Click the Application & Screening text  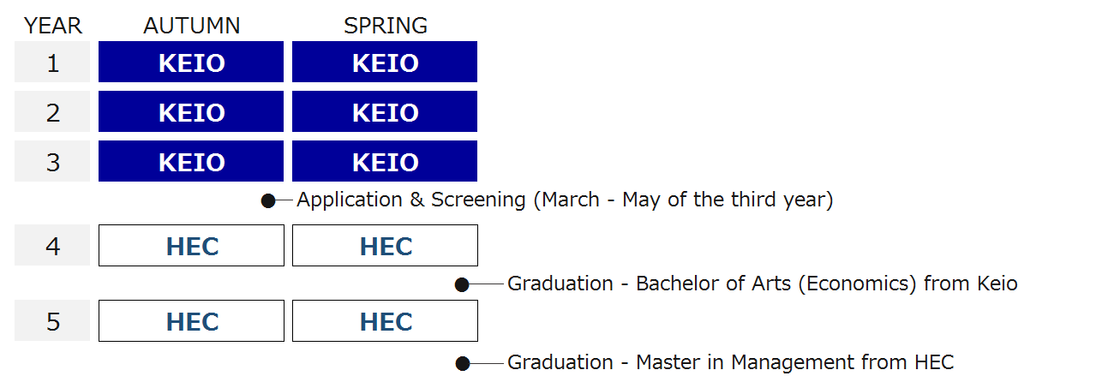point(565,200)
